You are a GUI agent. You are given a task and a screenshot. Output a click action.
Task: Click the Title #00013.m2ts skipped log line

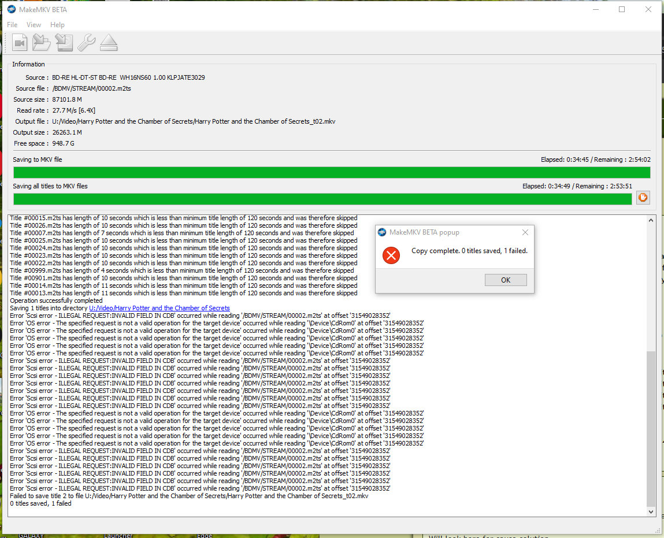point(183,293)
